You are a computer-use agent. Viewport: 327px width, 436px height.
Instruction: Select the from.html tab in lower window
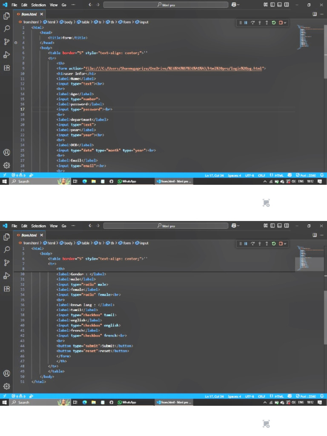pyautogui.click(x=29, y=235)
